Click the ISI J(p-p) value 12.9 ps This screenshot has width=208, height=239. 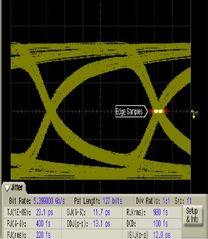point(162,235)
